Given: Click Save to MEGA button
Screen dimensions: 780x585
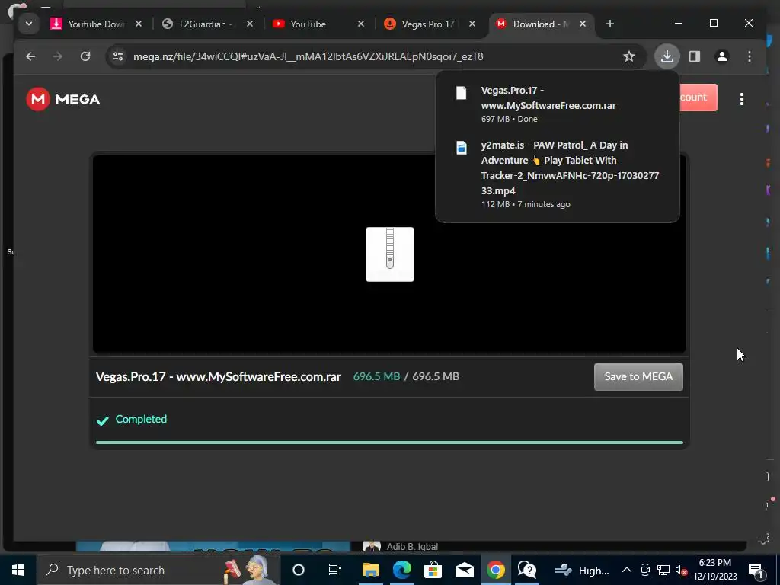Looking at the screenshot, I should pos(638,376).
